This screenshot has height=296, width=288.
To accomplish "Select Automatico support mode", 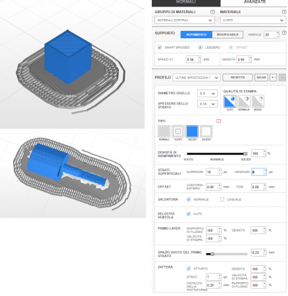I will tap(197, 35).
